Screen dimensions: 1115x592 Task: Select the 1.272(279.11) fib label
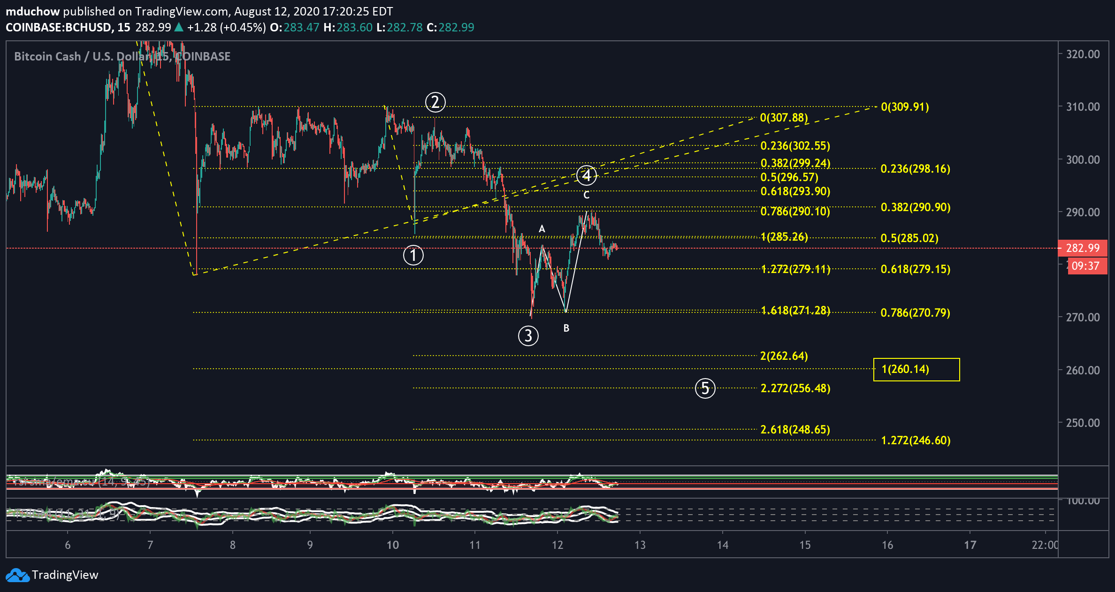pyautogui.click(x=795, y=269)
